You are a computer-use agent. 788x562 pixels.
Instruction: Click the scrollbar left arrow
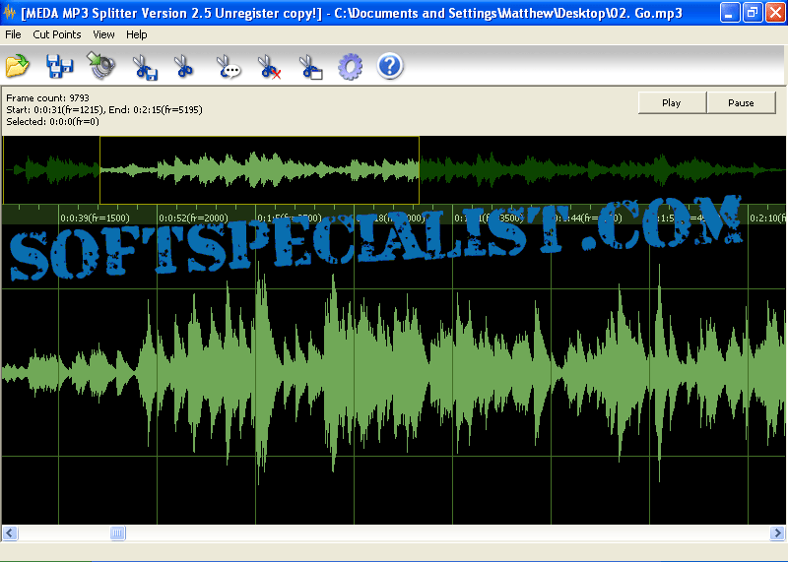pos(10,532)
